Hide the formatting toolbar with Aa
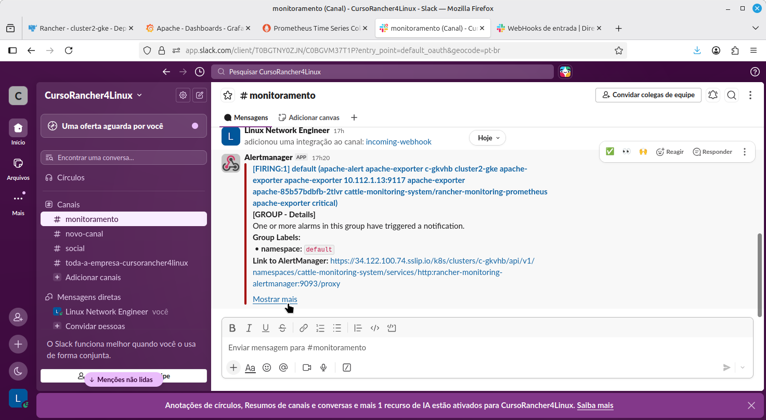The width and height of the screenshot is (766, 420). [250, 367]
